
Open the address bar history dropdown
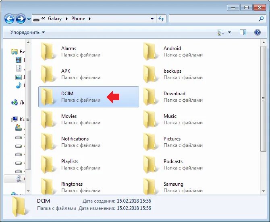point(152,19)
